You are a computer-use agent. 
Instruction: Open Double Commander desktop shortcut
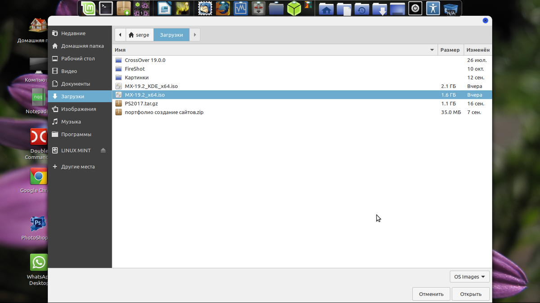pyautogui.click(x=39, y=137)
